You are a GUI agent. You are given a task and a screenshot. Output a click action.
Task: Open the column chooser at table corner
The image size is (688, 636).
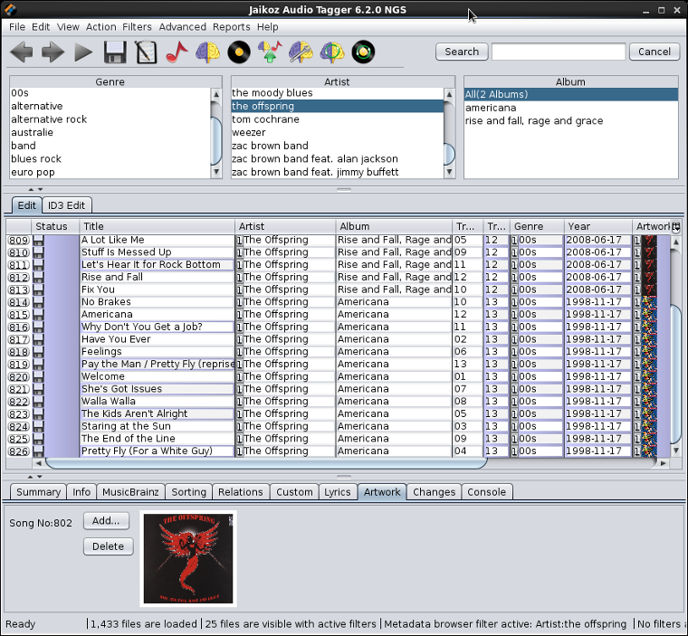pos(675,226)
